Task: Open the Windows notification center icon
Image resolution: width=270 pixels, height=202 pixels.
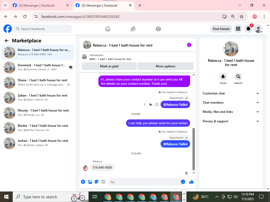Action: pos(261,197)
